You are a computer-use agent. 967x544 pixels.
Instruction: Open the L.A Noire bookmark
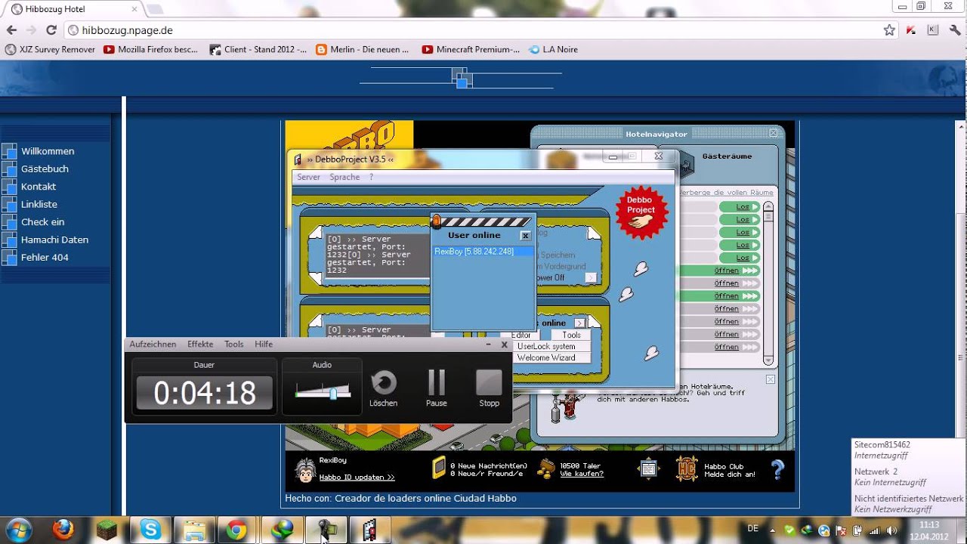coord(553,49)
